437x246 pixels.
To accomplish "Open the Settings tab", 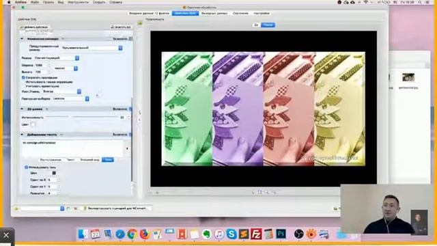I will (x=262, y=13).
